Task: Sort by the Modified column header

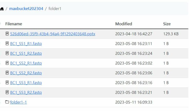Action: pyautogui.click(x=124, y=24)
